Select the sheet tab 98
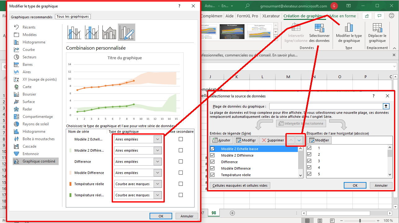This screenshot has width=399, height=223. (x=214, y=213)
